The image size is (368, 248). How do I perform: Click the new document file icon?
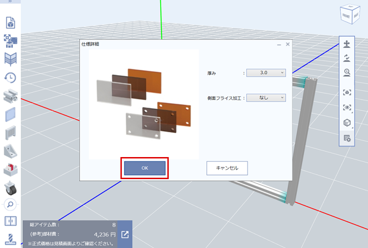pyautogui.click(x=10, y=23)
